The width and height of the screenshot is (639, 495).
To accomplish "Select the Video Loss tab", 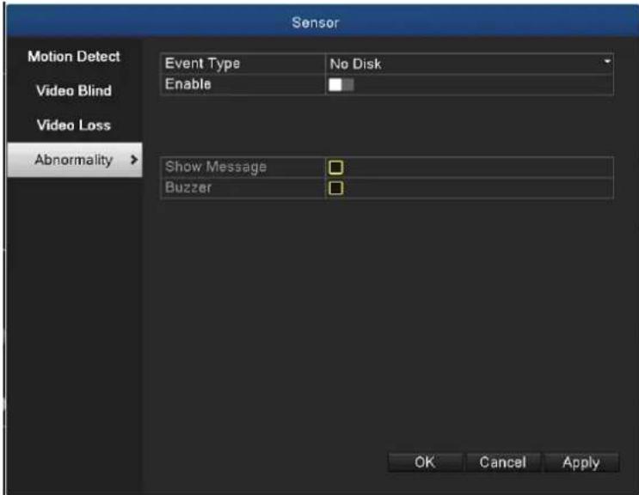I will click(74, 125).
